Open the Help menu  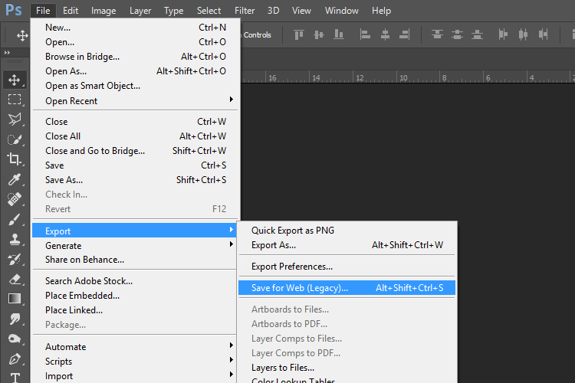tap(381, 11)
